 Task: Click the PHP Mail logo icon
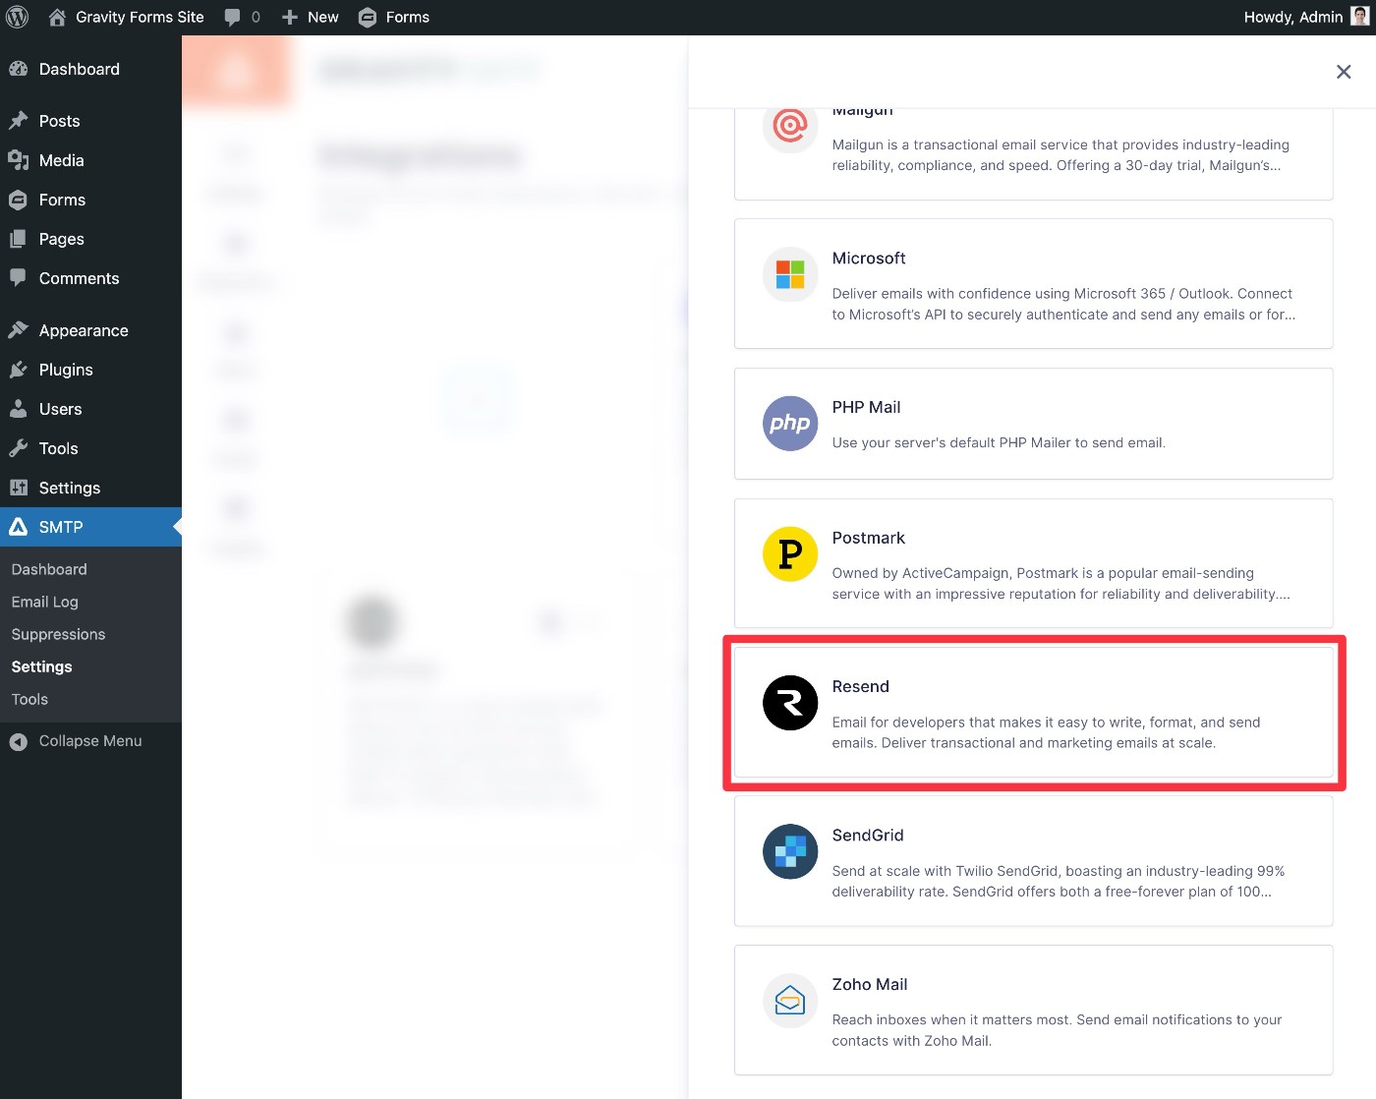click(x=789, y=424)
